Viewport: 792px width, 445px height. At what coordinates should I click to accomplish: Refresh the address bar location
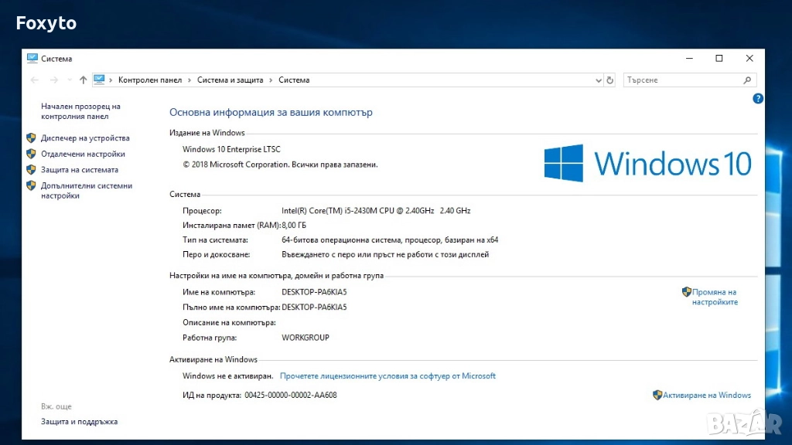point(610,80)
